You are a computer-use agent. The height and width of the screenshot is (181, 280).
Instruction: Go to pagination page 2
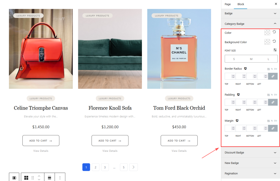(95, 167)
